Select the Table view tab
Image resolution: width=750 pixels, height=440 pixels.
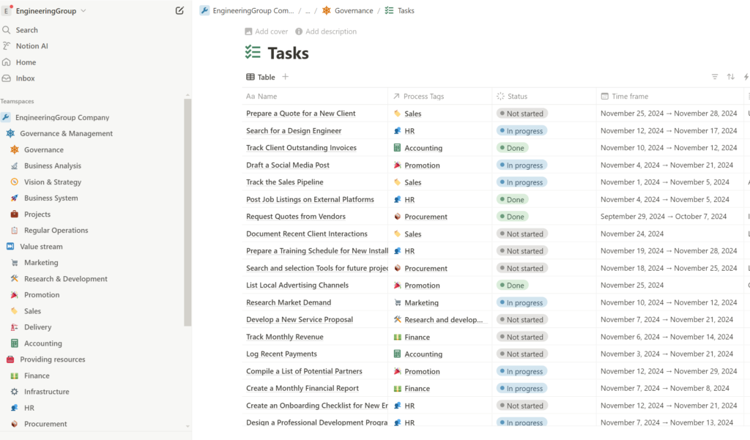point(261,77)
